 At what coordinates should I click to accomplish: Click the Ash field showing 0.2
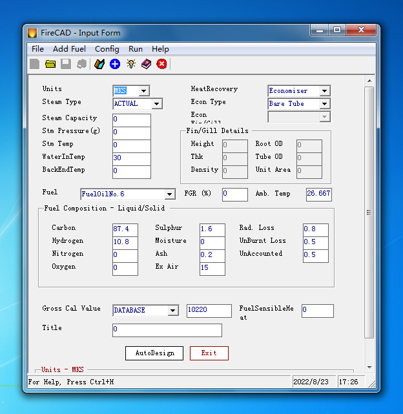212,256
